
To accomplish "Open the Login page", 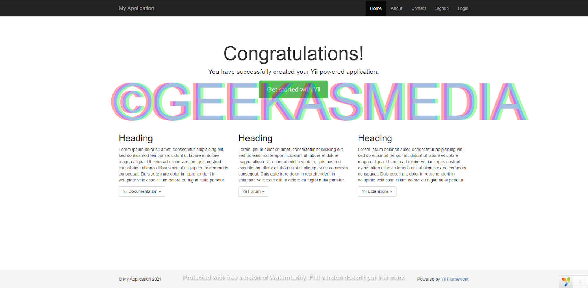I will point(463,8).
